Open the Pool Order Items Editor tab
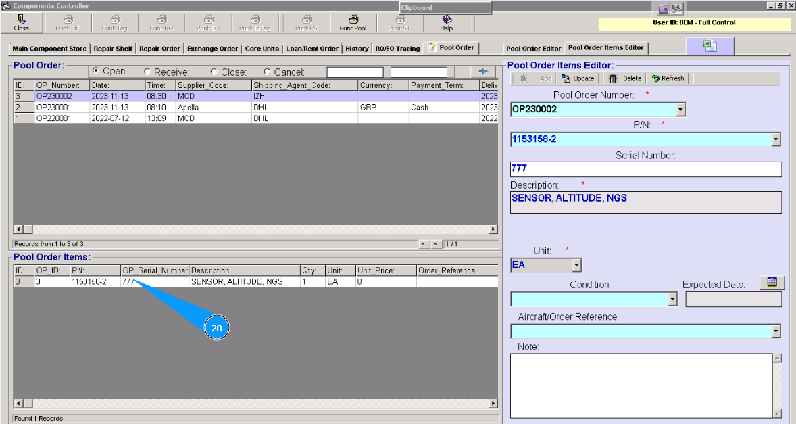The image size is (796, 424). [605, 48]
